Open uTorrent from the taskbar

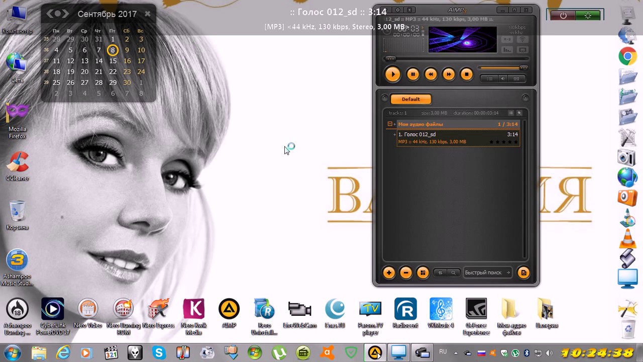coord(279,353)
